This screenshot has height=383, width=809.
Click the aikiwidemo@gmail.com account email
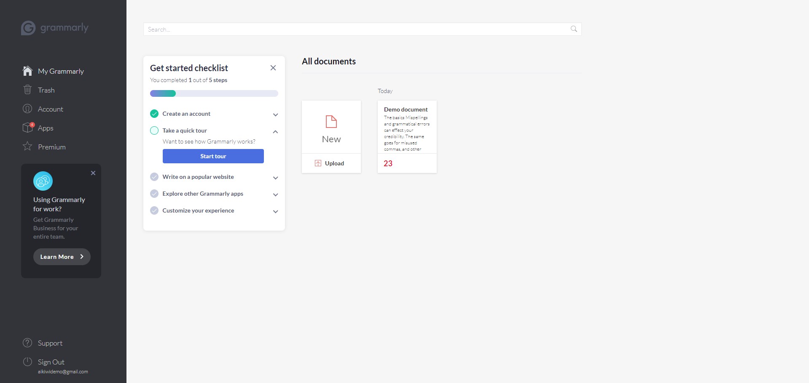point(63,372)
